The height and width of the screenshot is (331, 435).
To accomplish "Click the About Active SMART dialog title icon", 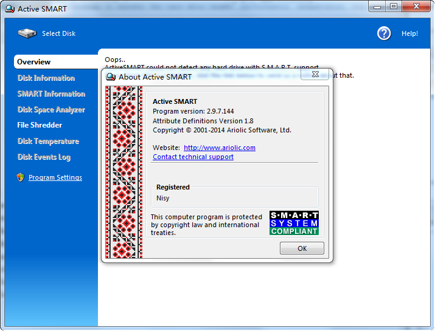I will [111, 77].
